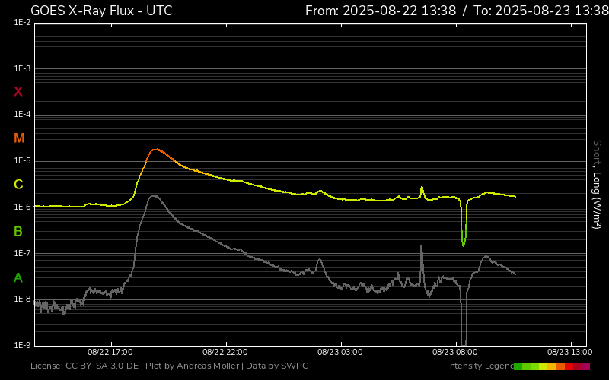Click the 'Data by SWPC' credit
This screenshot has height=380, width=609.
[x=277, y=366]
